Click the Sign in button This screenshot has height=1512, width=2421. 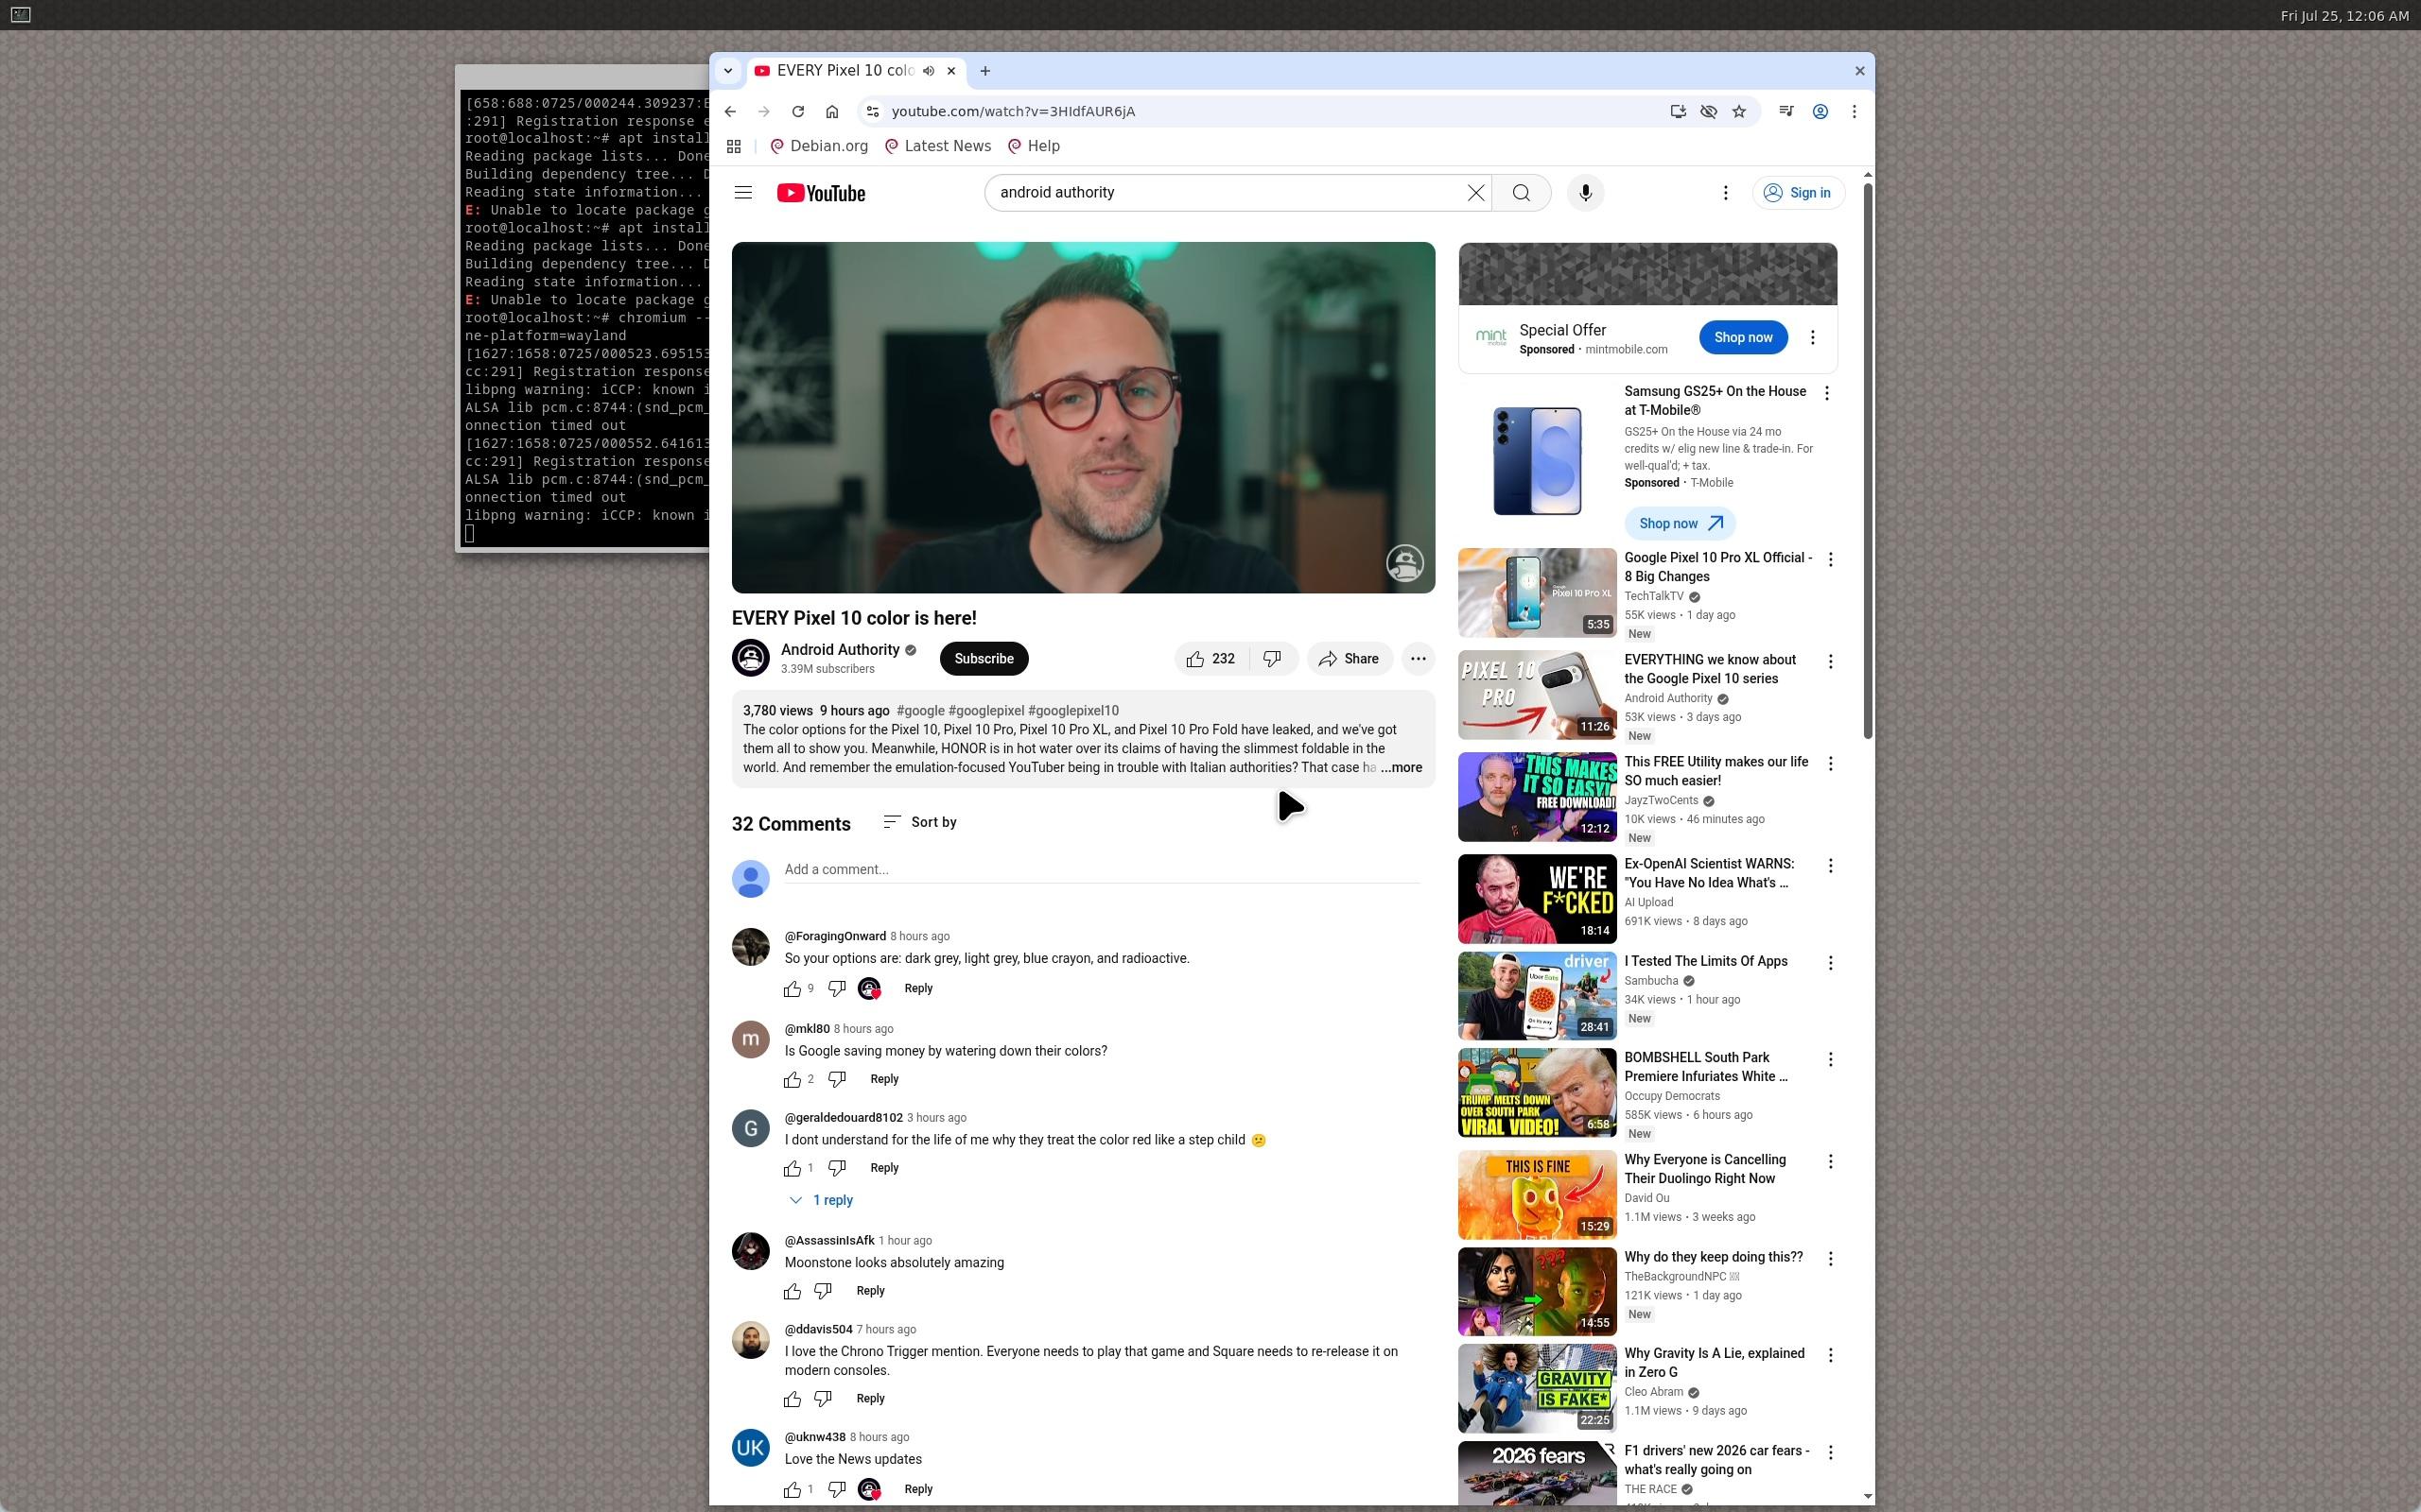(x=1798, y=193)
